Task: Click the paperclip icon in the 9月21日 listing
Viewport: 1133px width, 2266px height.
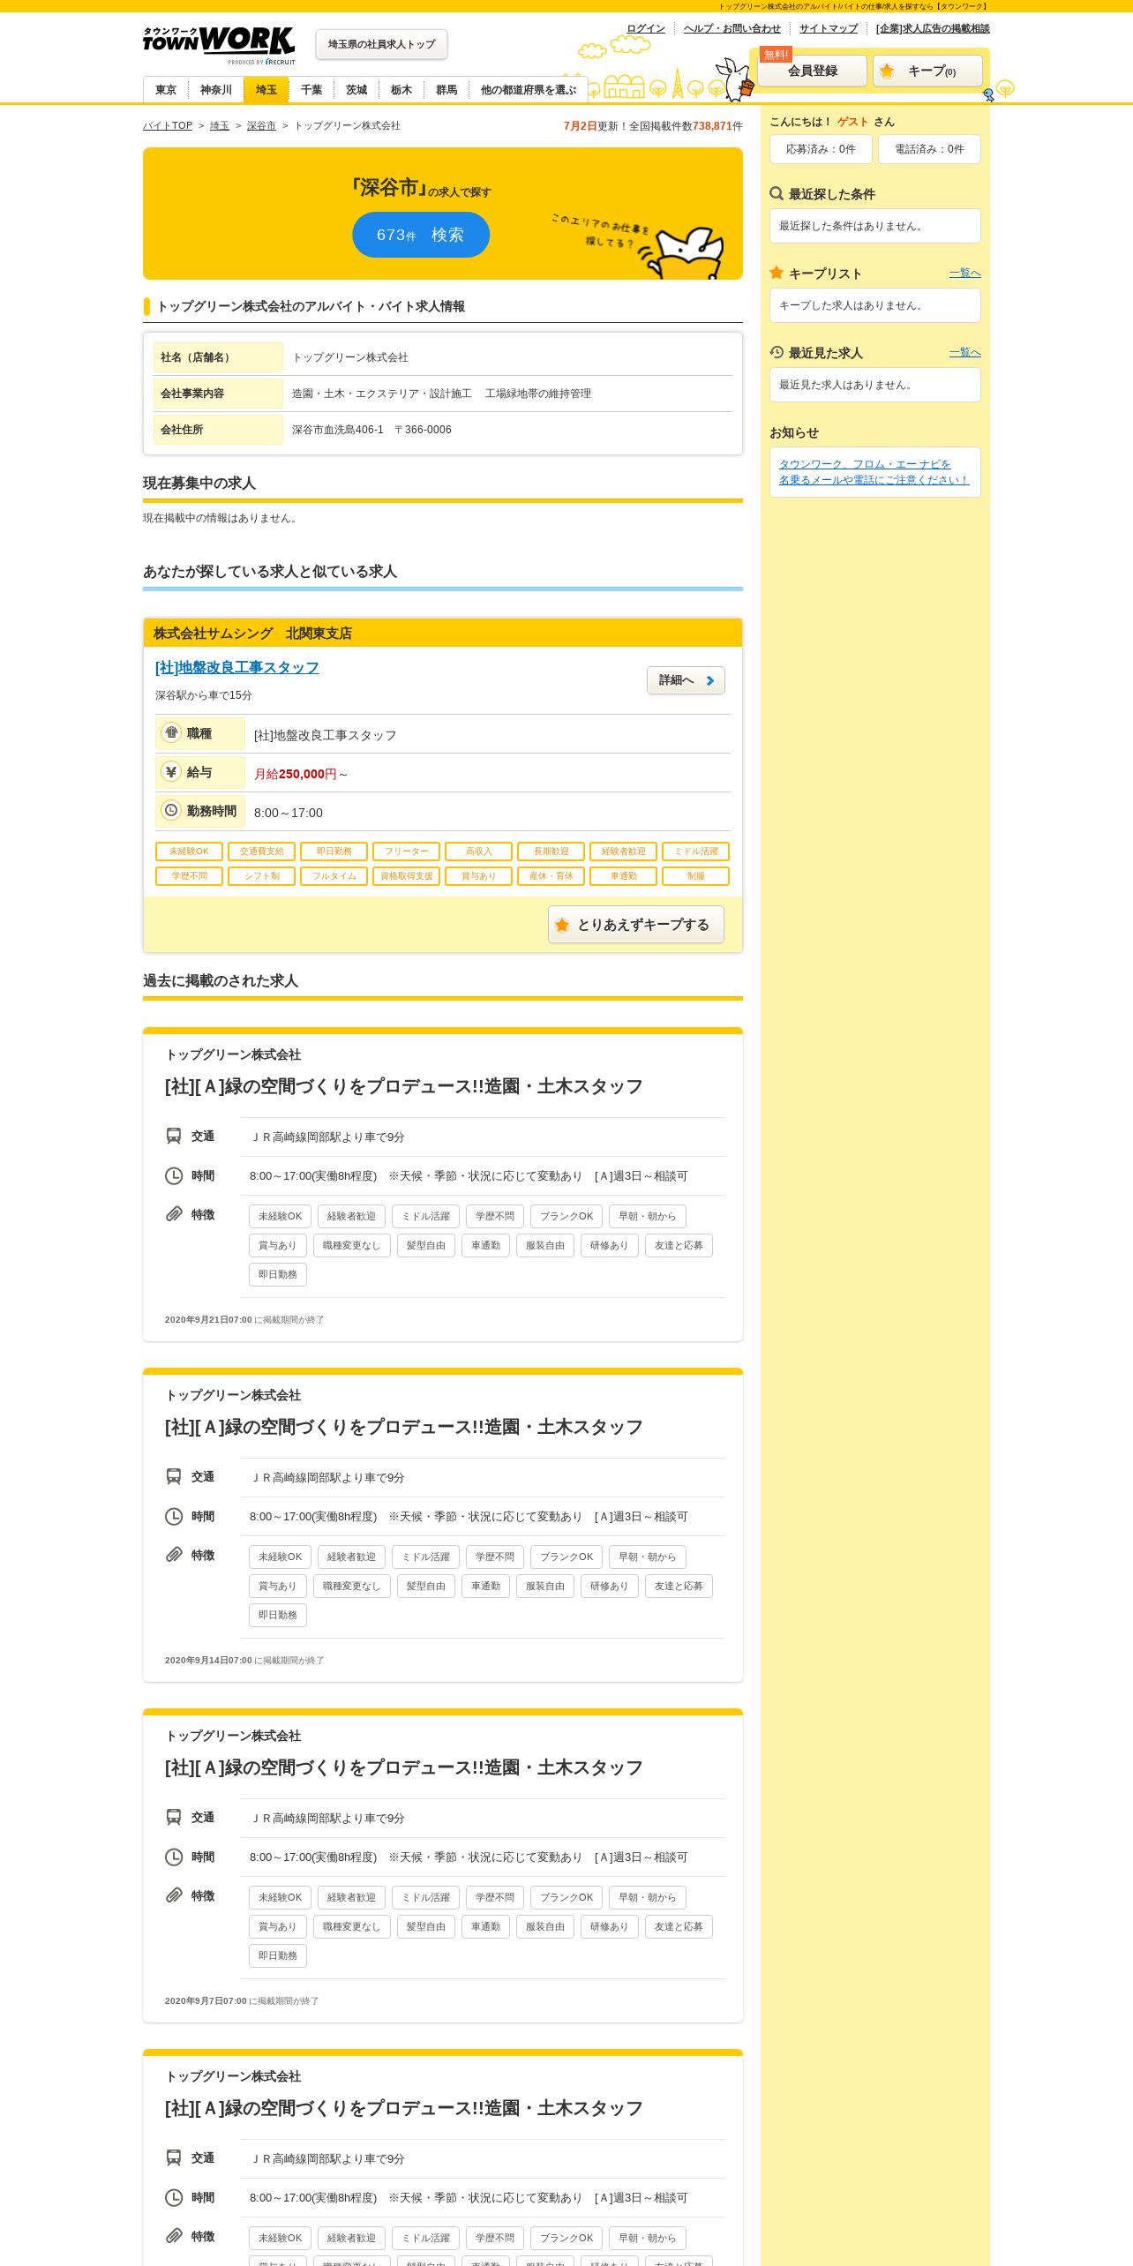Action: tap(174, 1214)
